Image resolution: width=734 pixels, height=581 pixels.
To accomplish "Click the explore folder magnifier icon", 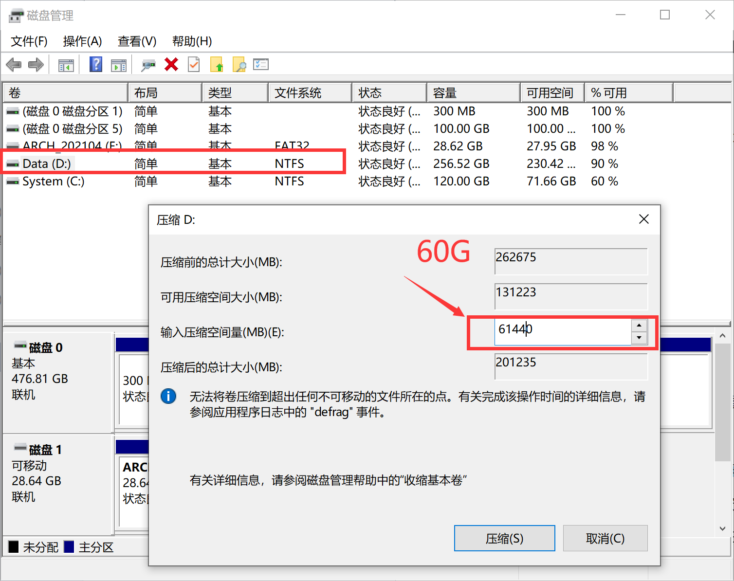I will click(x=239, y=65).
